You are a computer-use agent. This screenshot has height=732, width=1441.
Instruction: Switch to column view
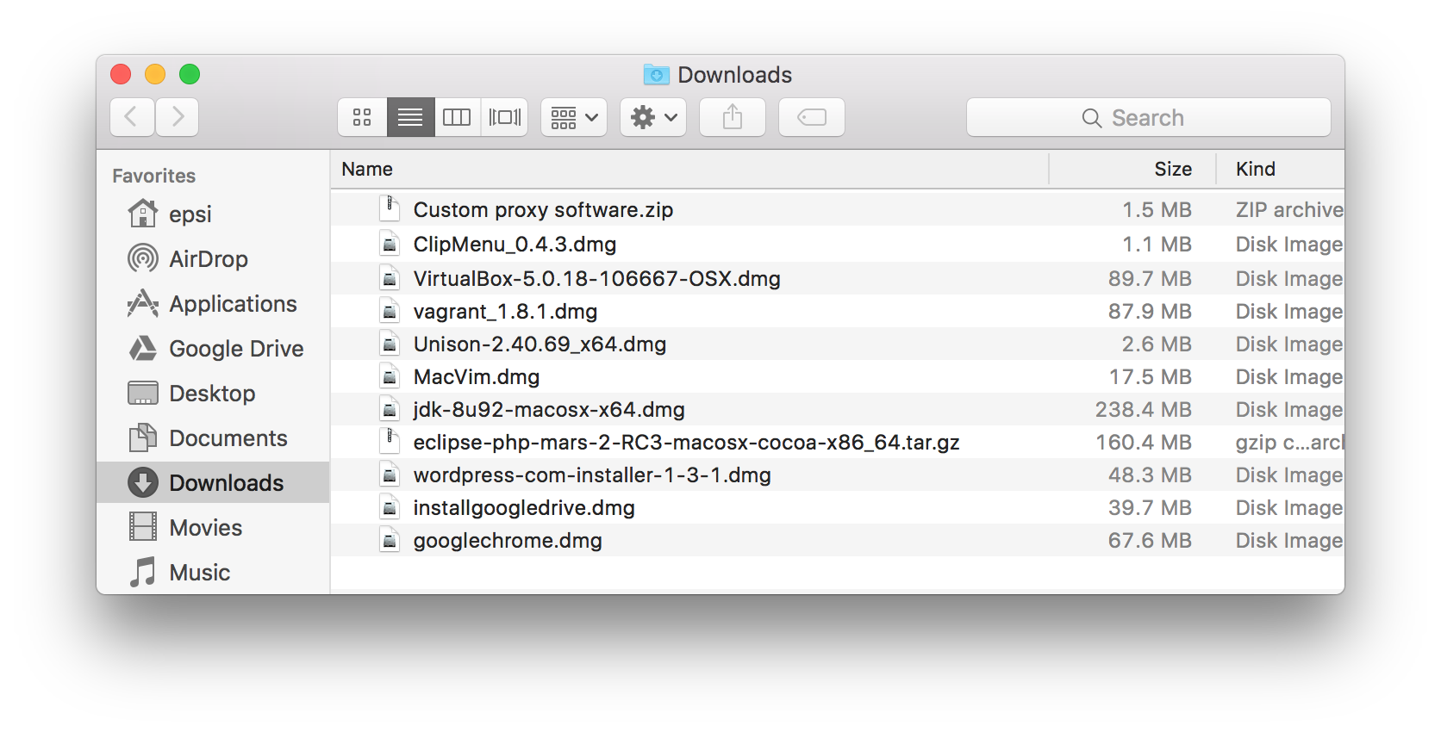point(457,117)
